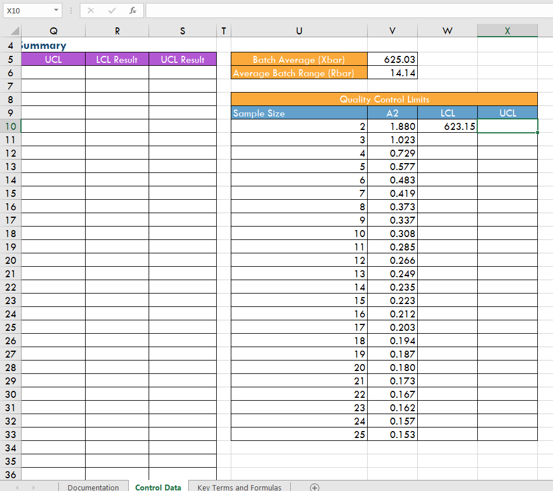This screenshot has width=553, height=491.
Task: Click the right sheet navigation arrow
Action: (33, 488)
